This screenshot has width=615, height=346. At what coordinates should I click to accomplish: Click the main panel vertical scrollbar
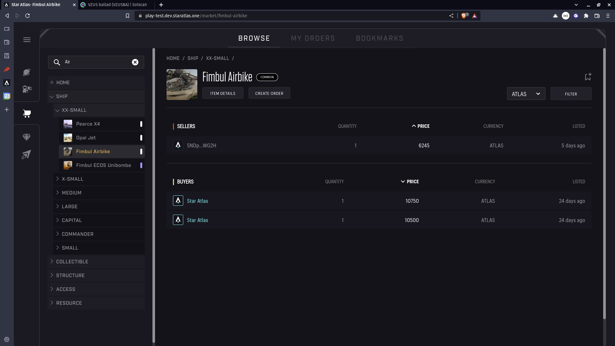pos(604,183)
